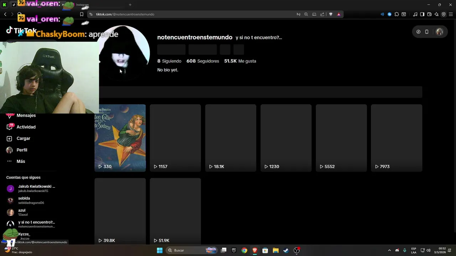Click the taskbar Buscar search box

coord(192,250)
